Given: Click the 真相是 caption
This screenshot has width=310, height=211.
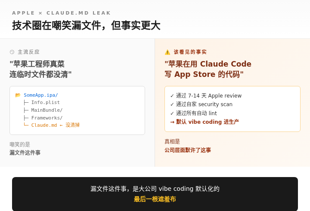Looking at the screenshot, I should (x=172, y=141).
